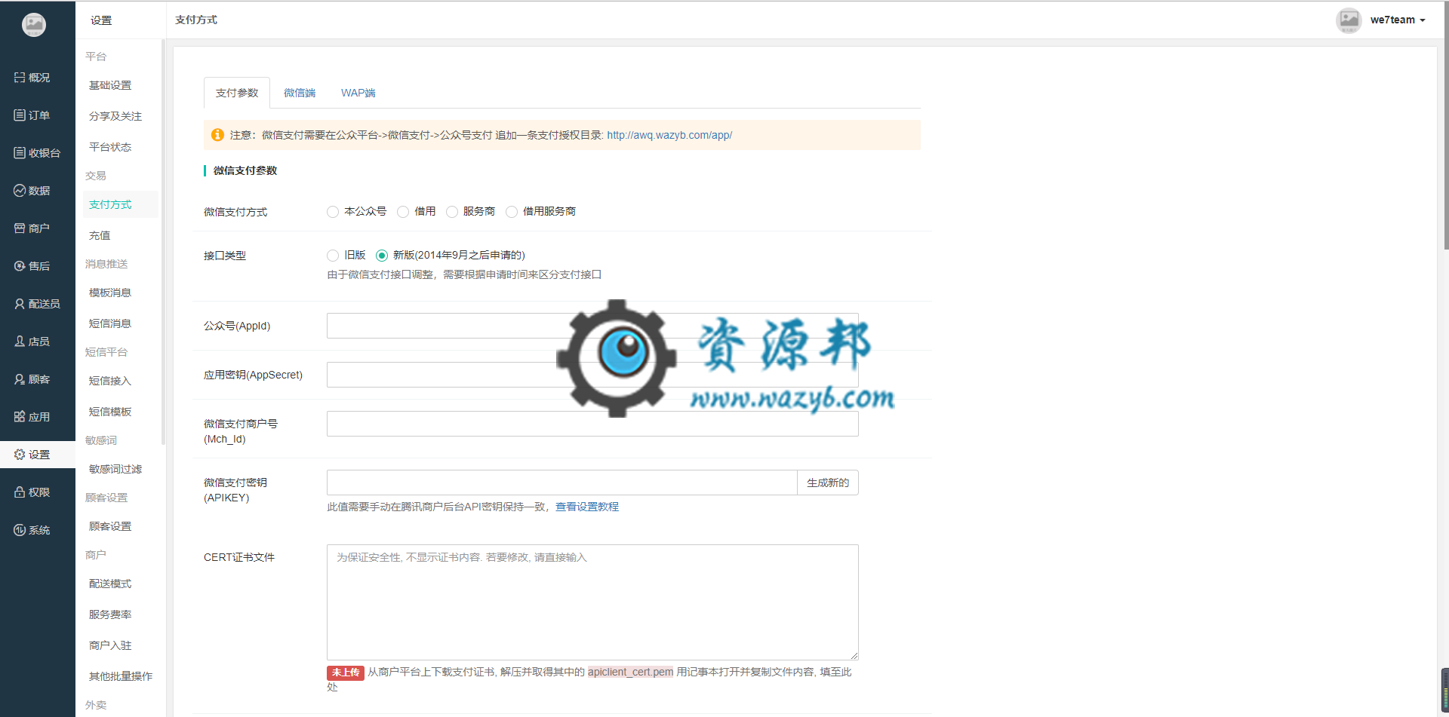Open 商户入驻 settings page

click(110, 645)
